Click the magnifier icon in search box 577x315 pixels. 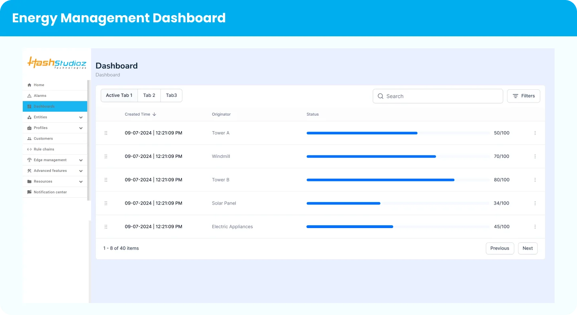pyautogui.click(x=380, y=96)
